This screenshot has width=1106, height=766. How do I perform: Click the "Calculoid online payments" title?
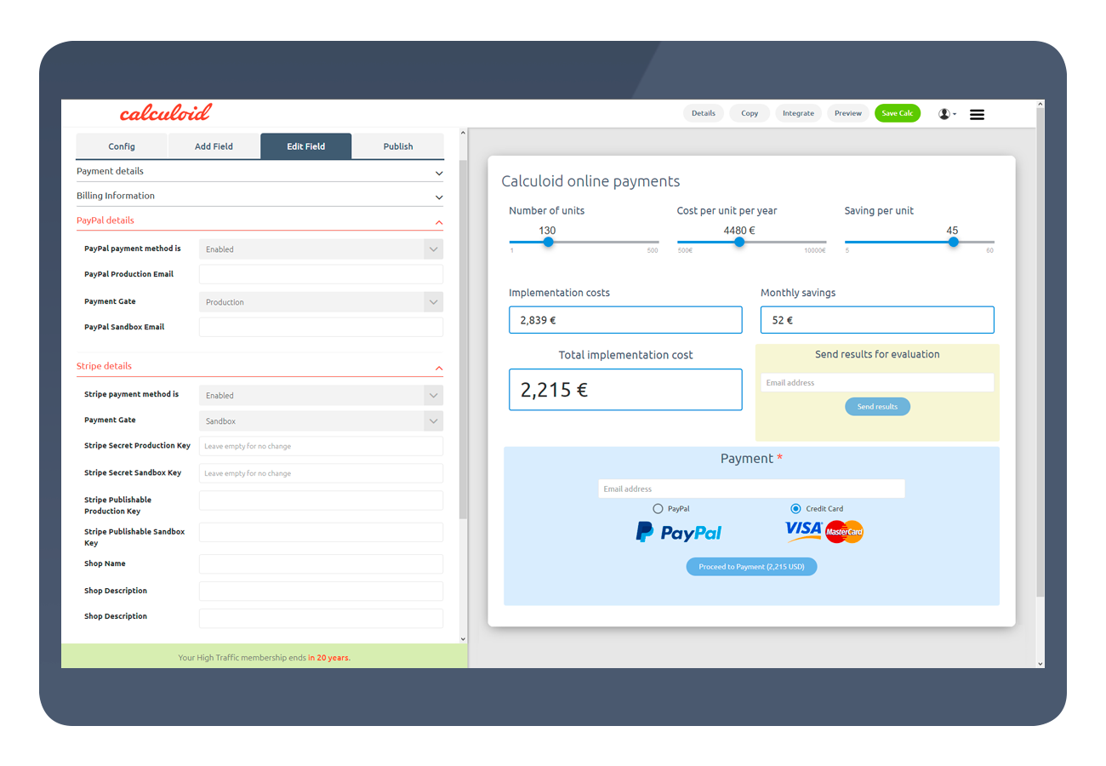pos(590,181)
